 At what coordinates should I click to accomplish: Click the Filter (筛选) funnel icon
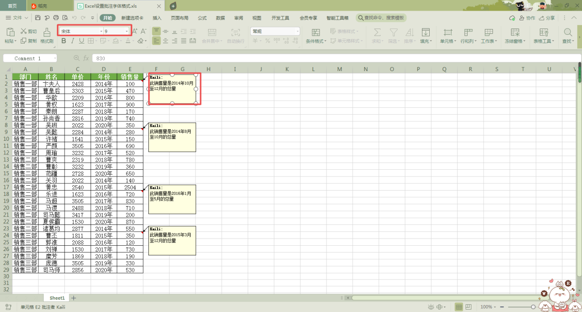393,32
